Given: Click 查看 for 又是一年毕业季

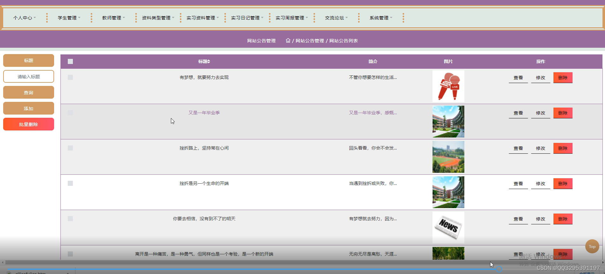Looking at the screenshot, I should (x=518, y=113).
